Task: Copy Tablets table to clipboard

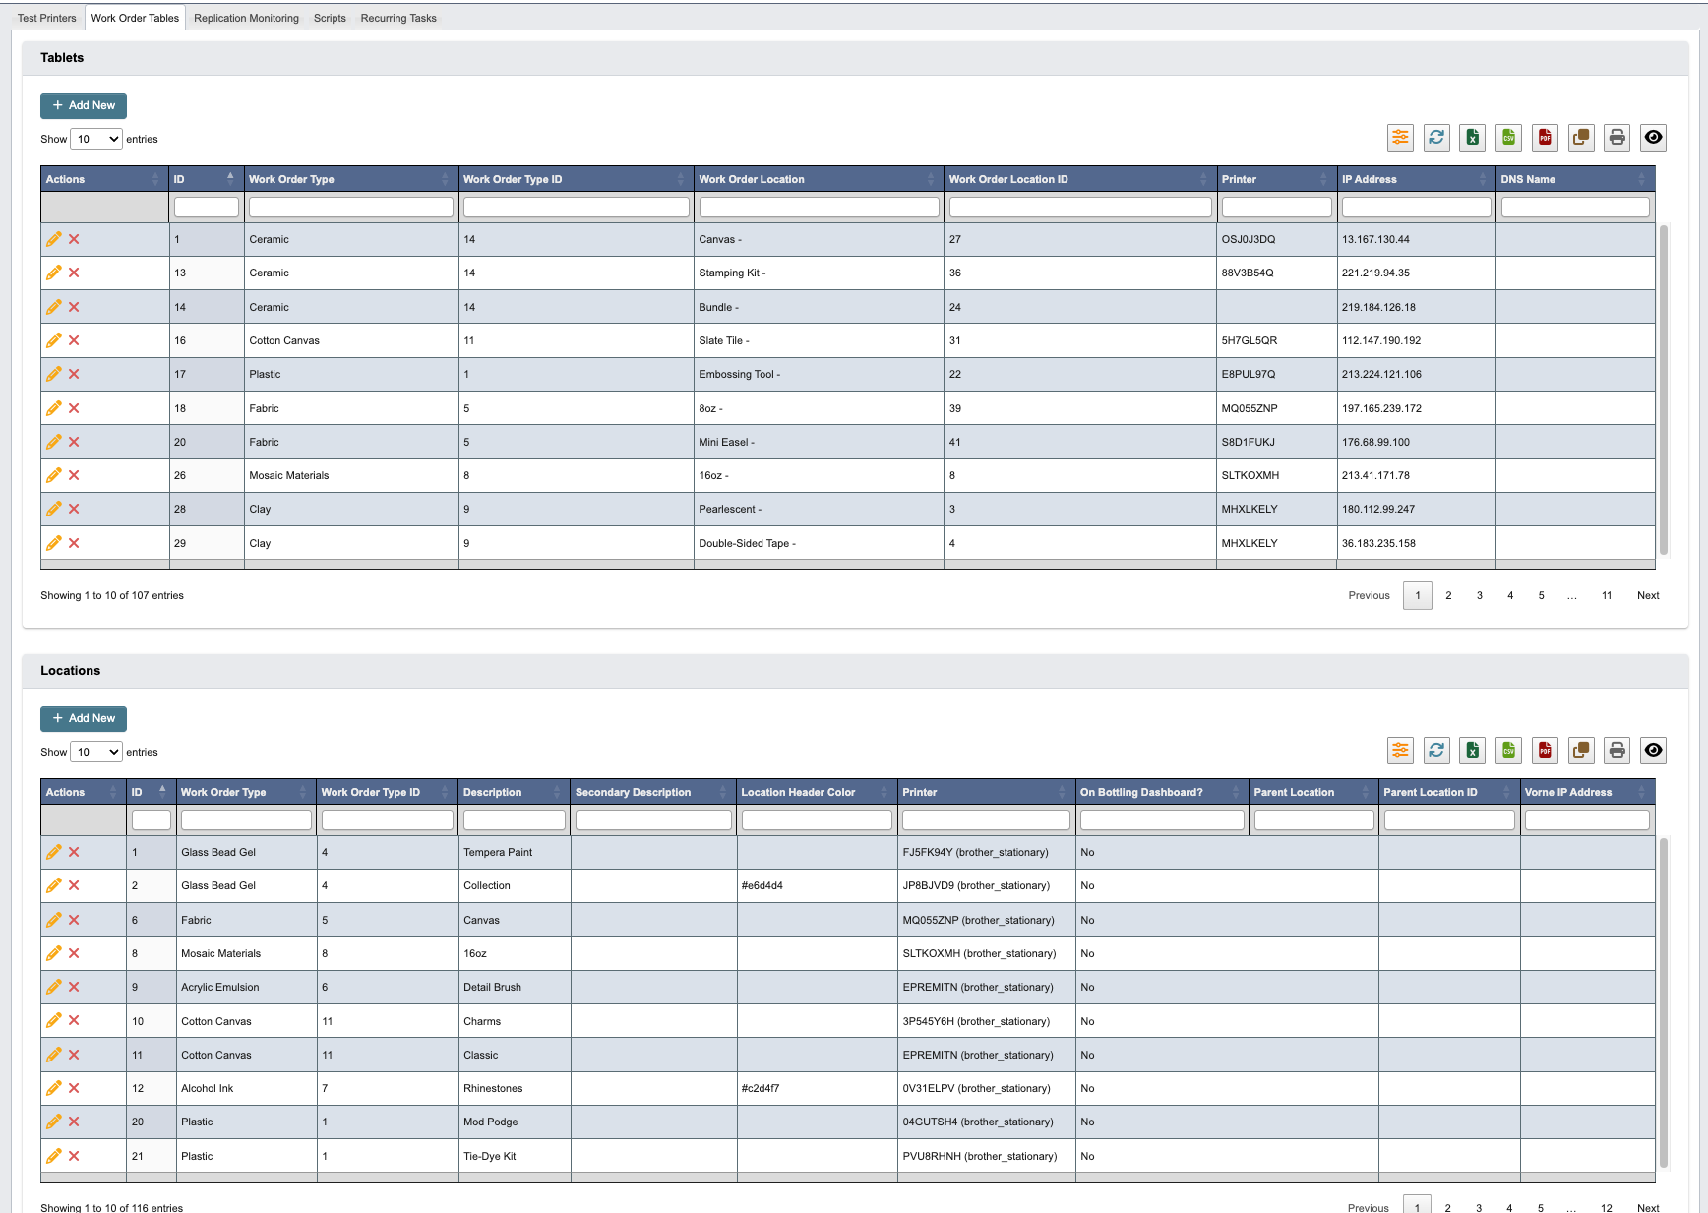Action: click(1581, 138)
